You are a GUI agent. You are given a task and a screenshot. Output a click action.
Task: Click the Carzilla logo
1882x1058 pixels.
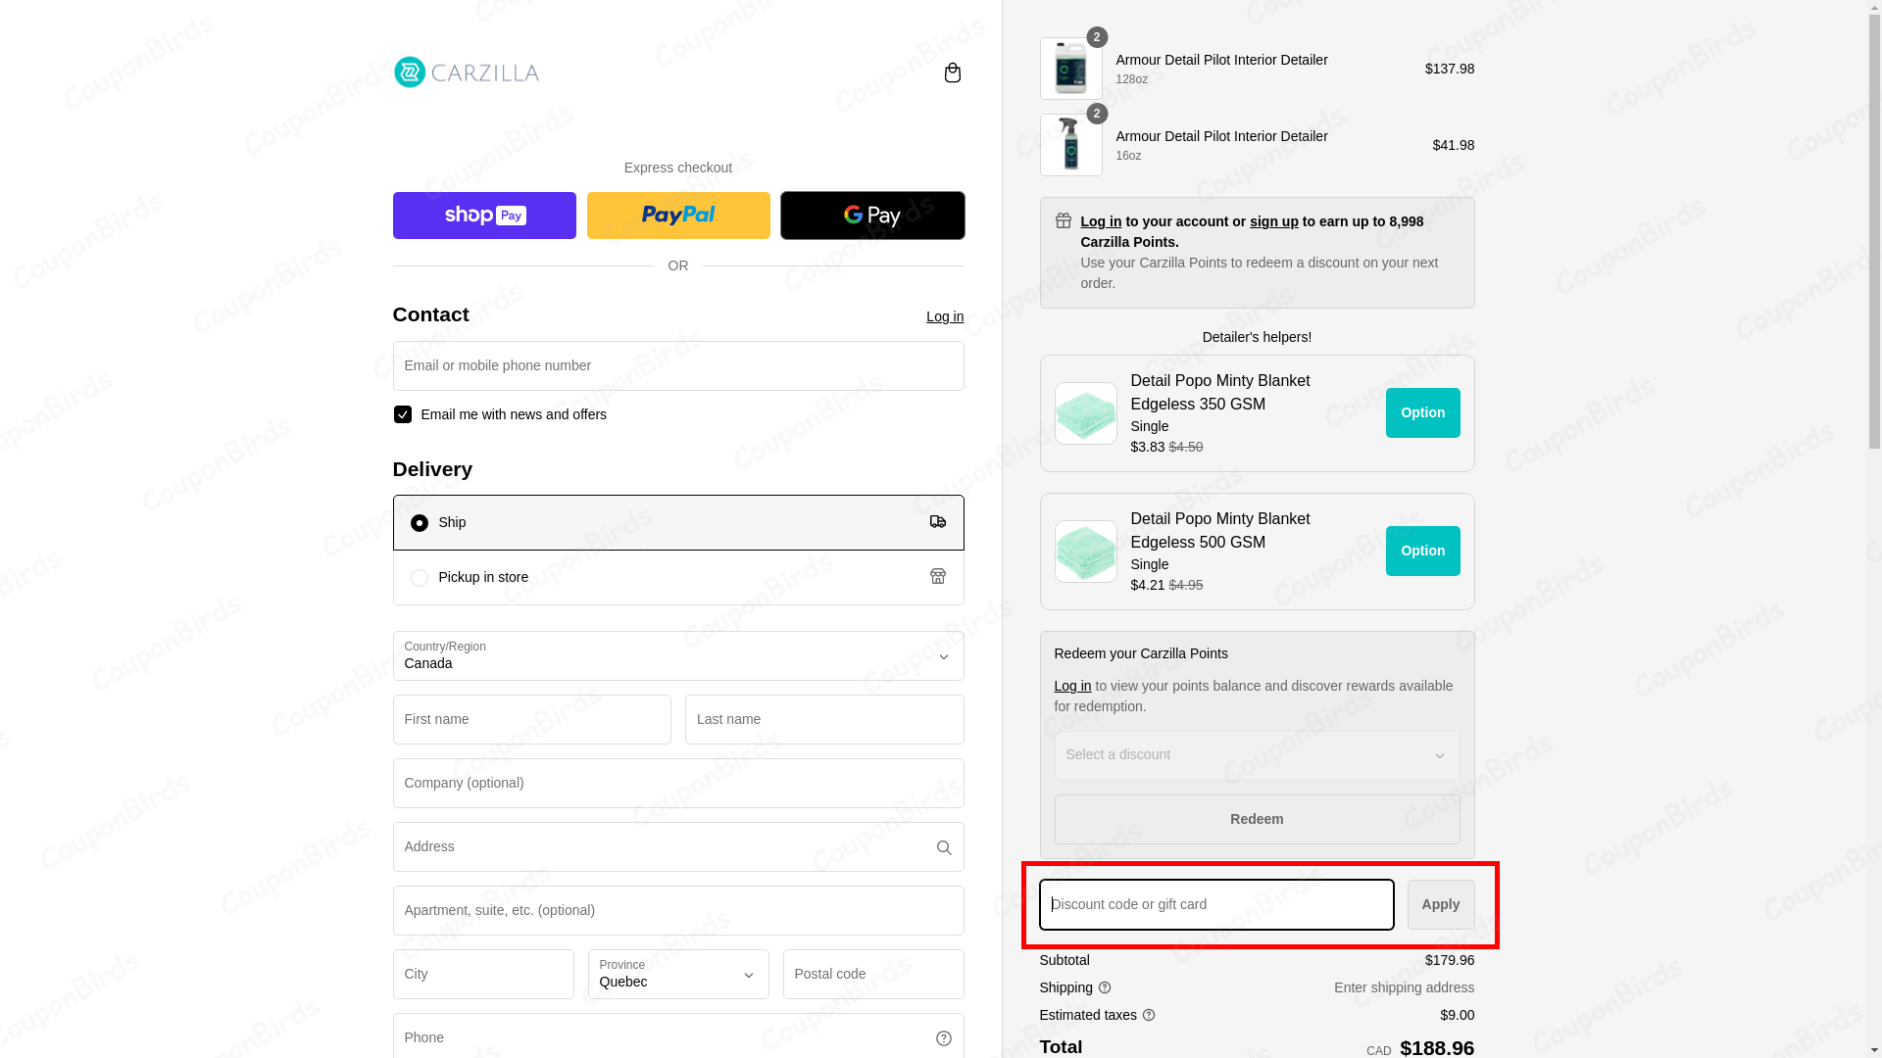tap(467, 72)
